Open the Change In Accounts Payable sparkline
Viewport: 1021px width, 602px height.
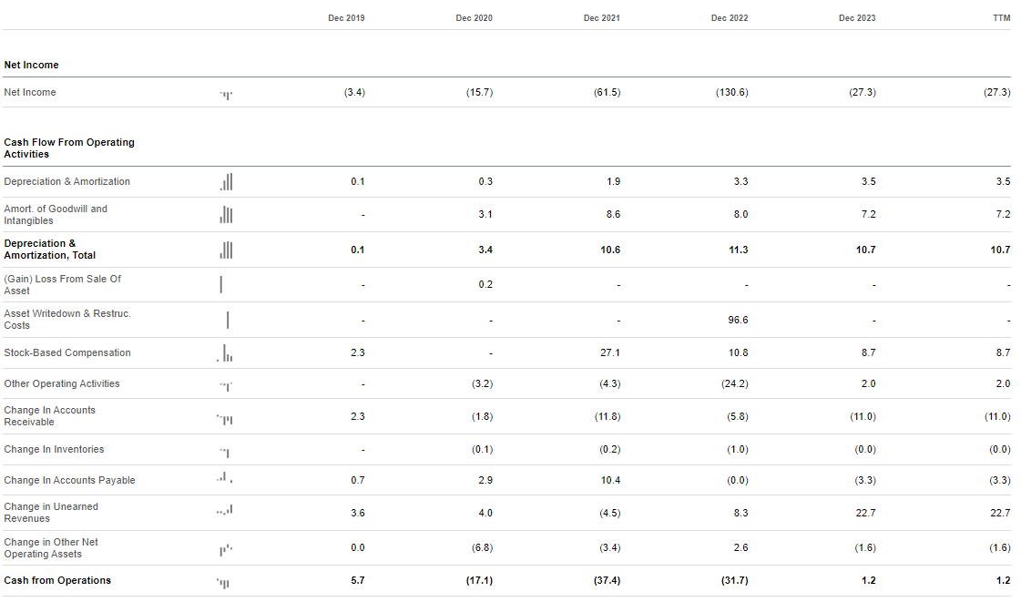tap(226, 478)
